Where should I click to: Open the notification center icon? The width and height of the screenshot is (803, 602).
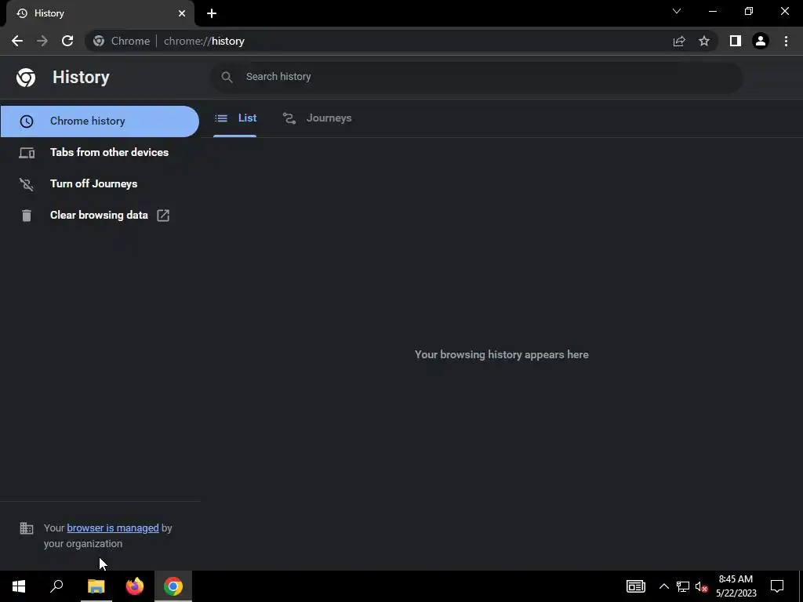pos(777,586)
